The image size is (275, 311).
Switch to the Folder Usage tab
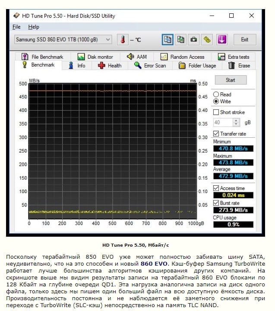[197, 66]
